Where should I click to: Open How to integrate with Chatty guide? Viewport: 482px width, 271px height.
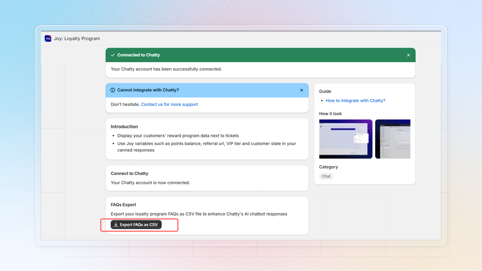(x=355, y=101)
